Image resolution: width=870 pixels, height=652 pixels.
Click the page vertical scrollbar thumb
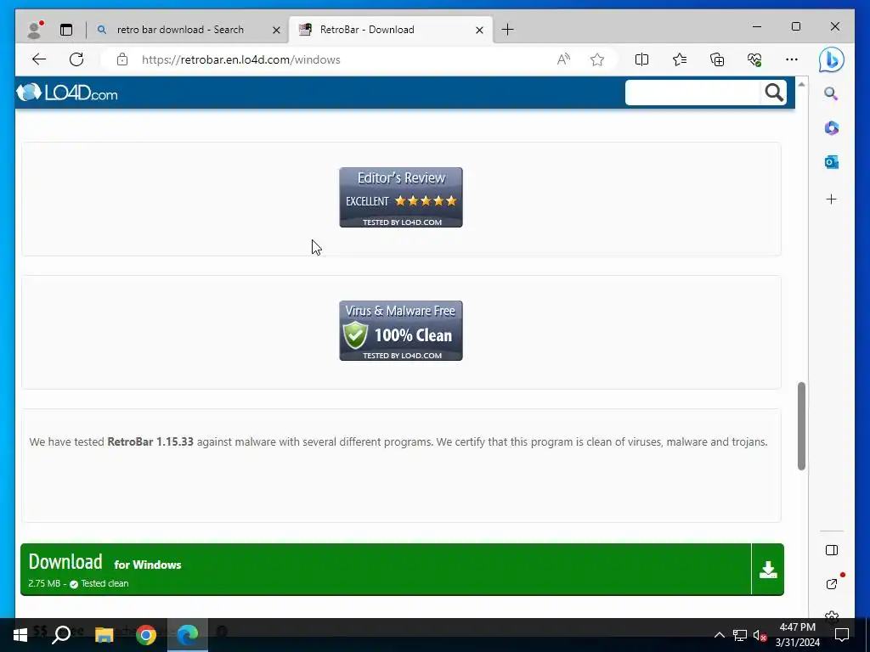pyautogui.click(x=801, y=426)
